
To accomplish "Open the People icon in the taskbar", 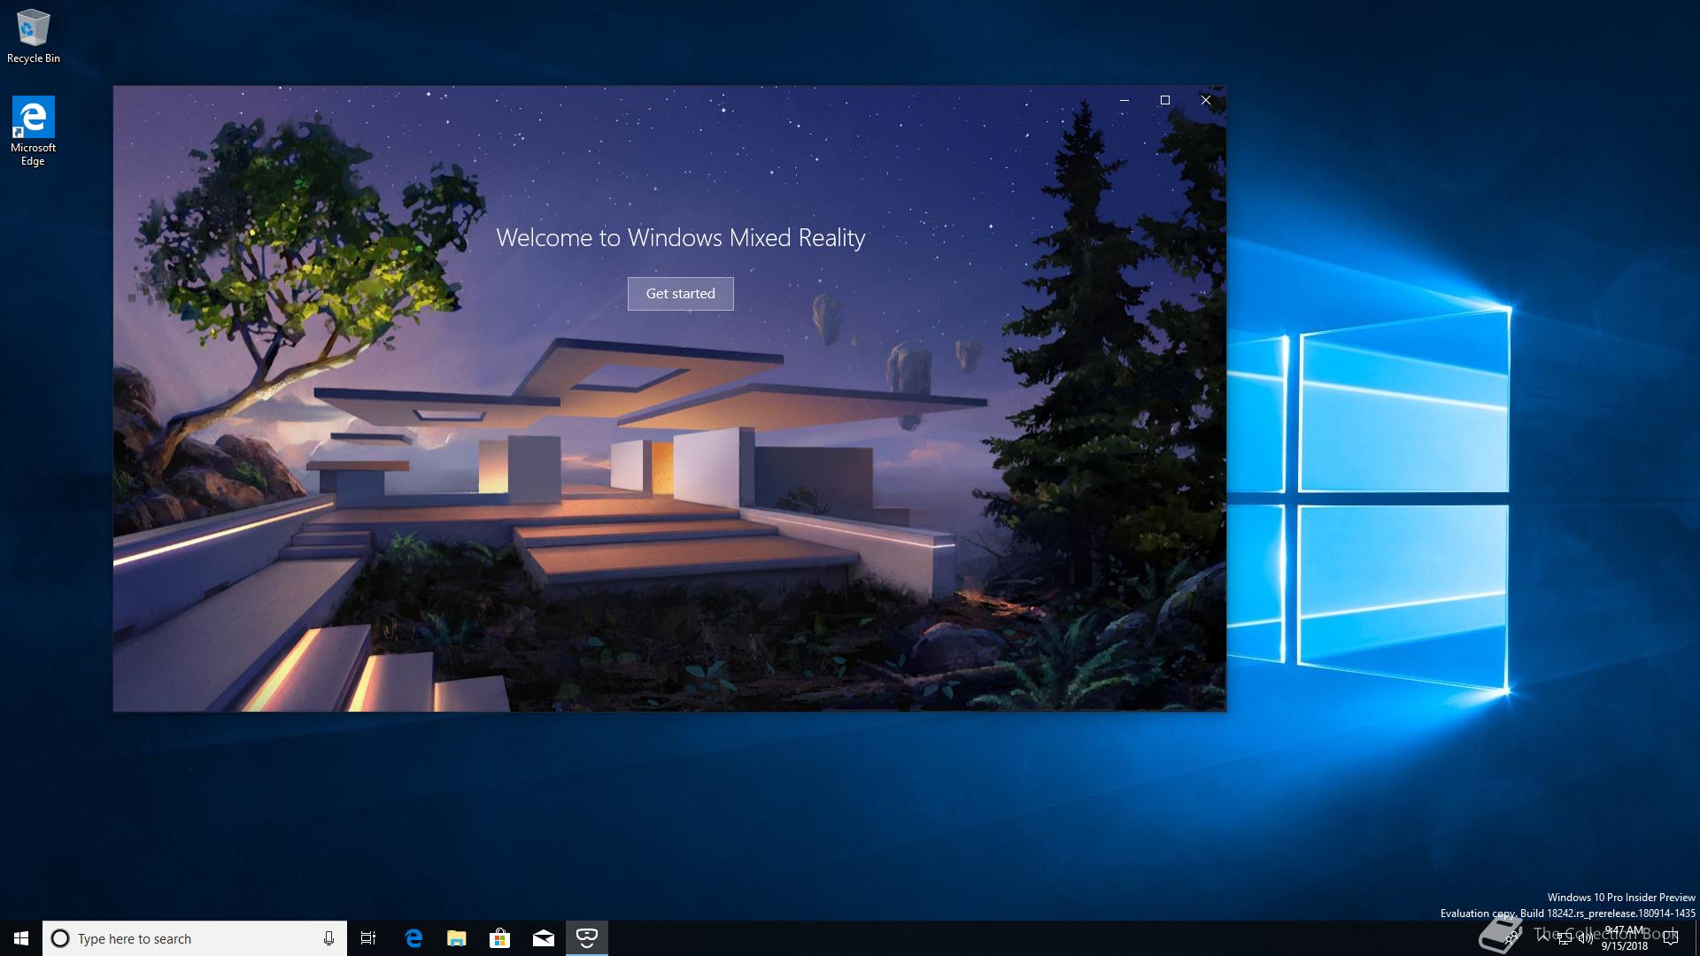I will point(1512,938).
